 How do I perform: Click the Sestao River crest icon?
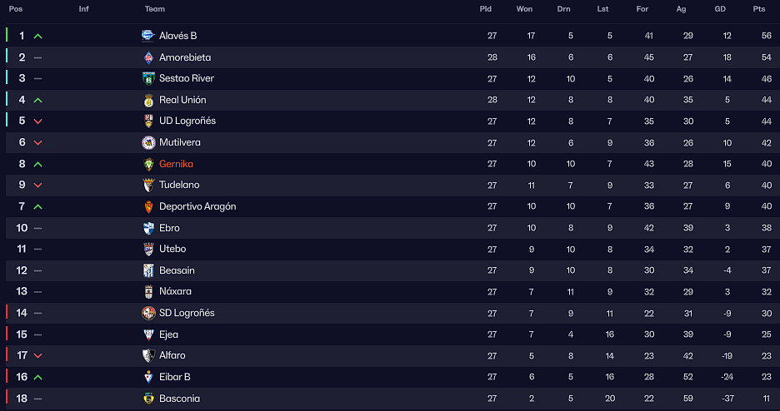(x=148, y=78)
